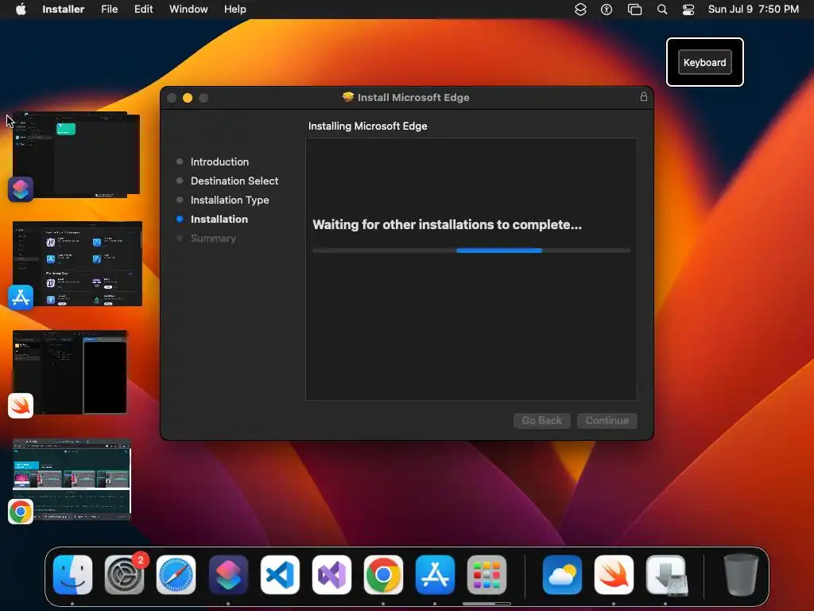The width and height of the screenshot is (814, 611).
Task: Select the Introduction step
Action: coord(219,162)
